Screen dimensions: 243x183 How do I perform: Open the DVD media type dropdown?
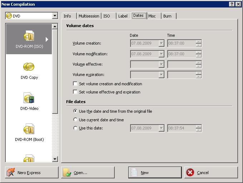coord(55,16)
